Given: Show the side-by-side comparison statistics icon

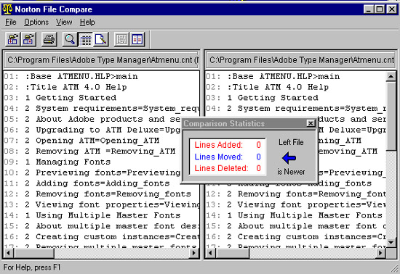Looking at the screenshot, I should (x=137, y=39).
